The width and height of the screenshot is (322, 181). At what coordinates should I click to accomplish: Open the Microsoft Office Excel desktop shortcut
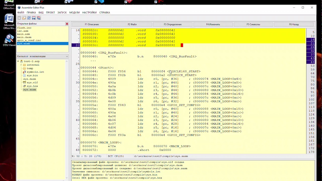9,5
